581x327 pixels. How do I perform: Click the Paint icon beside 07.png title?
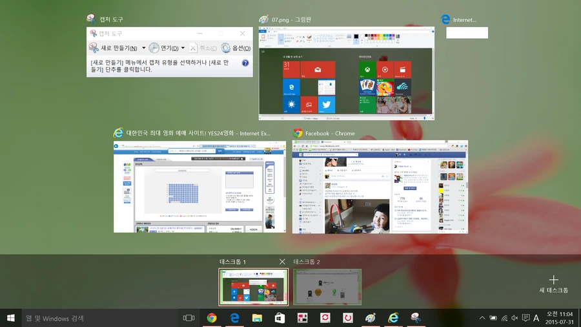point(264,19)
